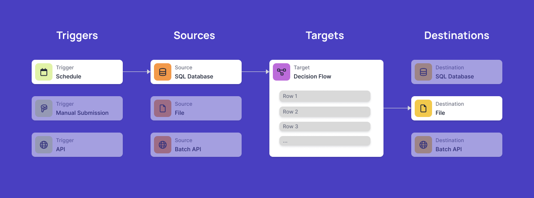This screenshot has height=198, width=534.
Task: Click the Schedule trigger calendar icon
Action: point(44,72)
